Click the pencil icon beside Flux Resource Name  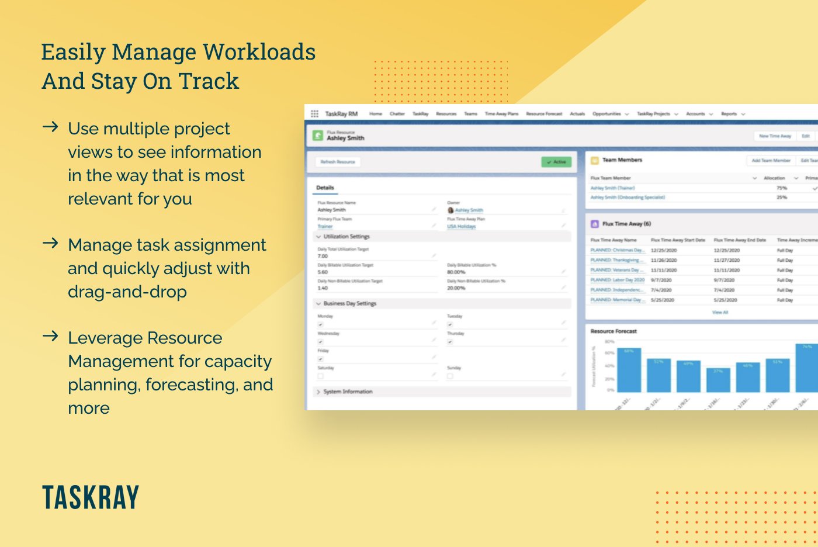(434, 210)
